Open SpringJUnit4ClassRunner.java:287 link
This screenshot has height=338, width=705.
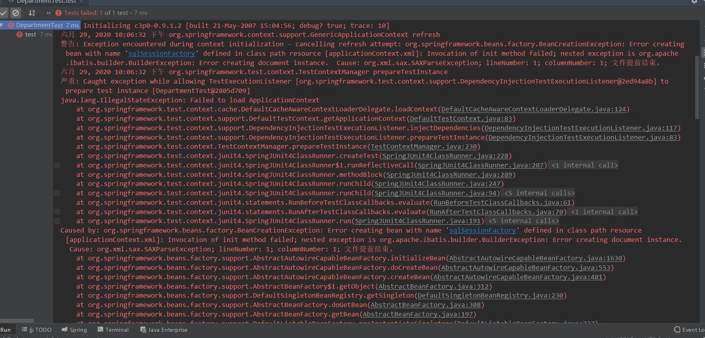tap(480, 165)
